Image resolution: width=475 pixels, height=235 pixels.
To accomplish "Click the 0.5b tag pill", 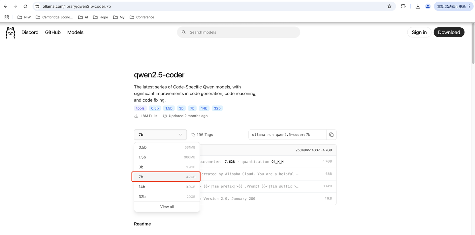I will pyautogui.click(x=155, y=108).
